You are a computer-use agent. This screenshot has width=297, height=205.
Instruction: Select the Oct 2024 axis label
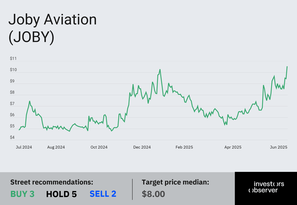[x=99, y=147]
